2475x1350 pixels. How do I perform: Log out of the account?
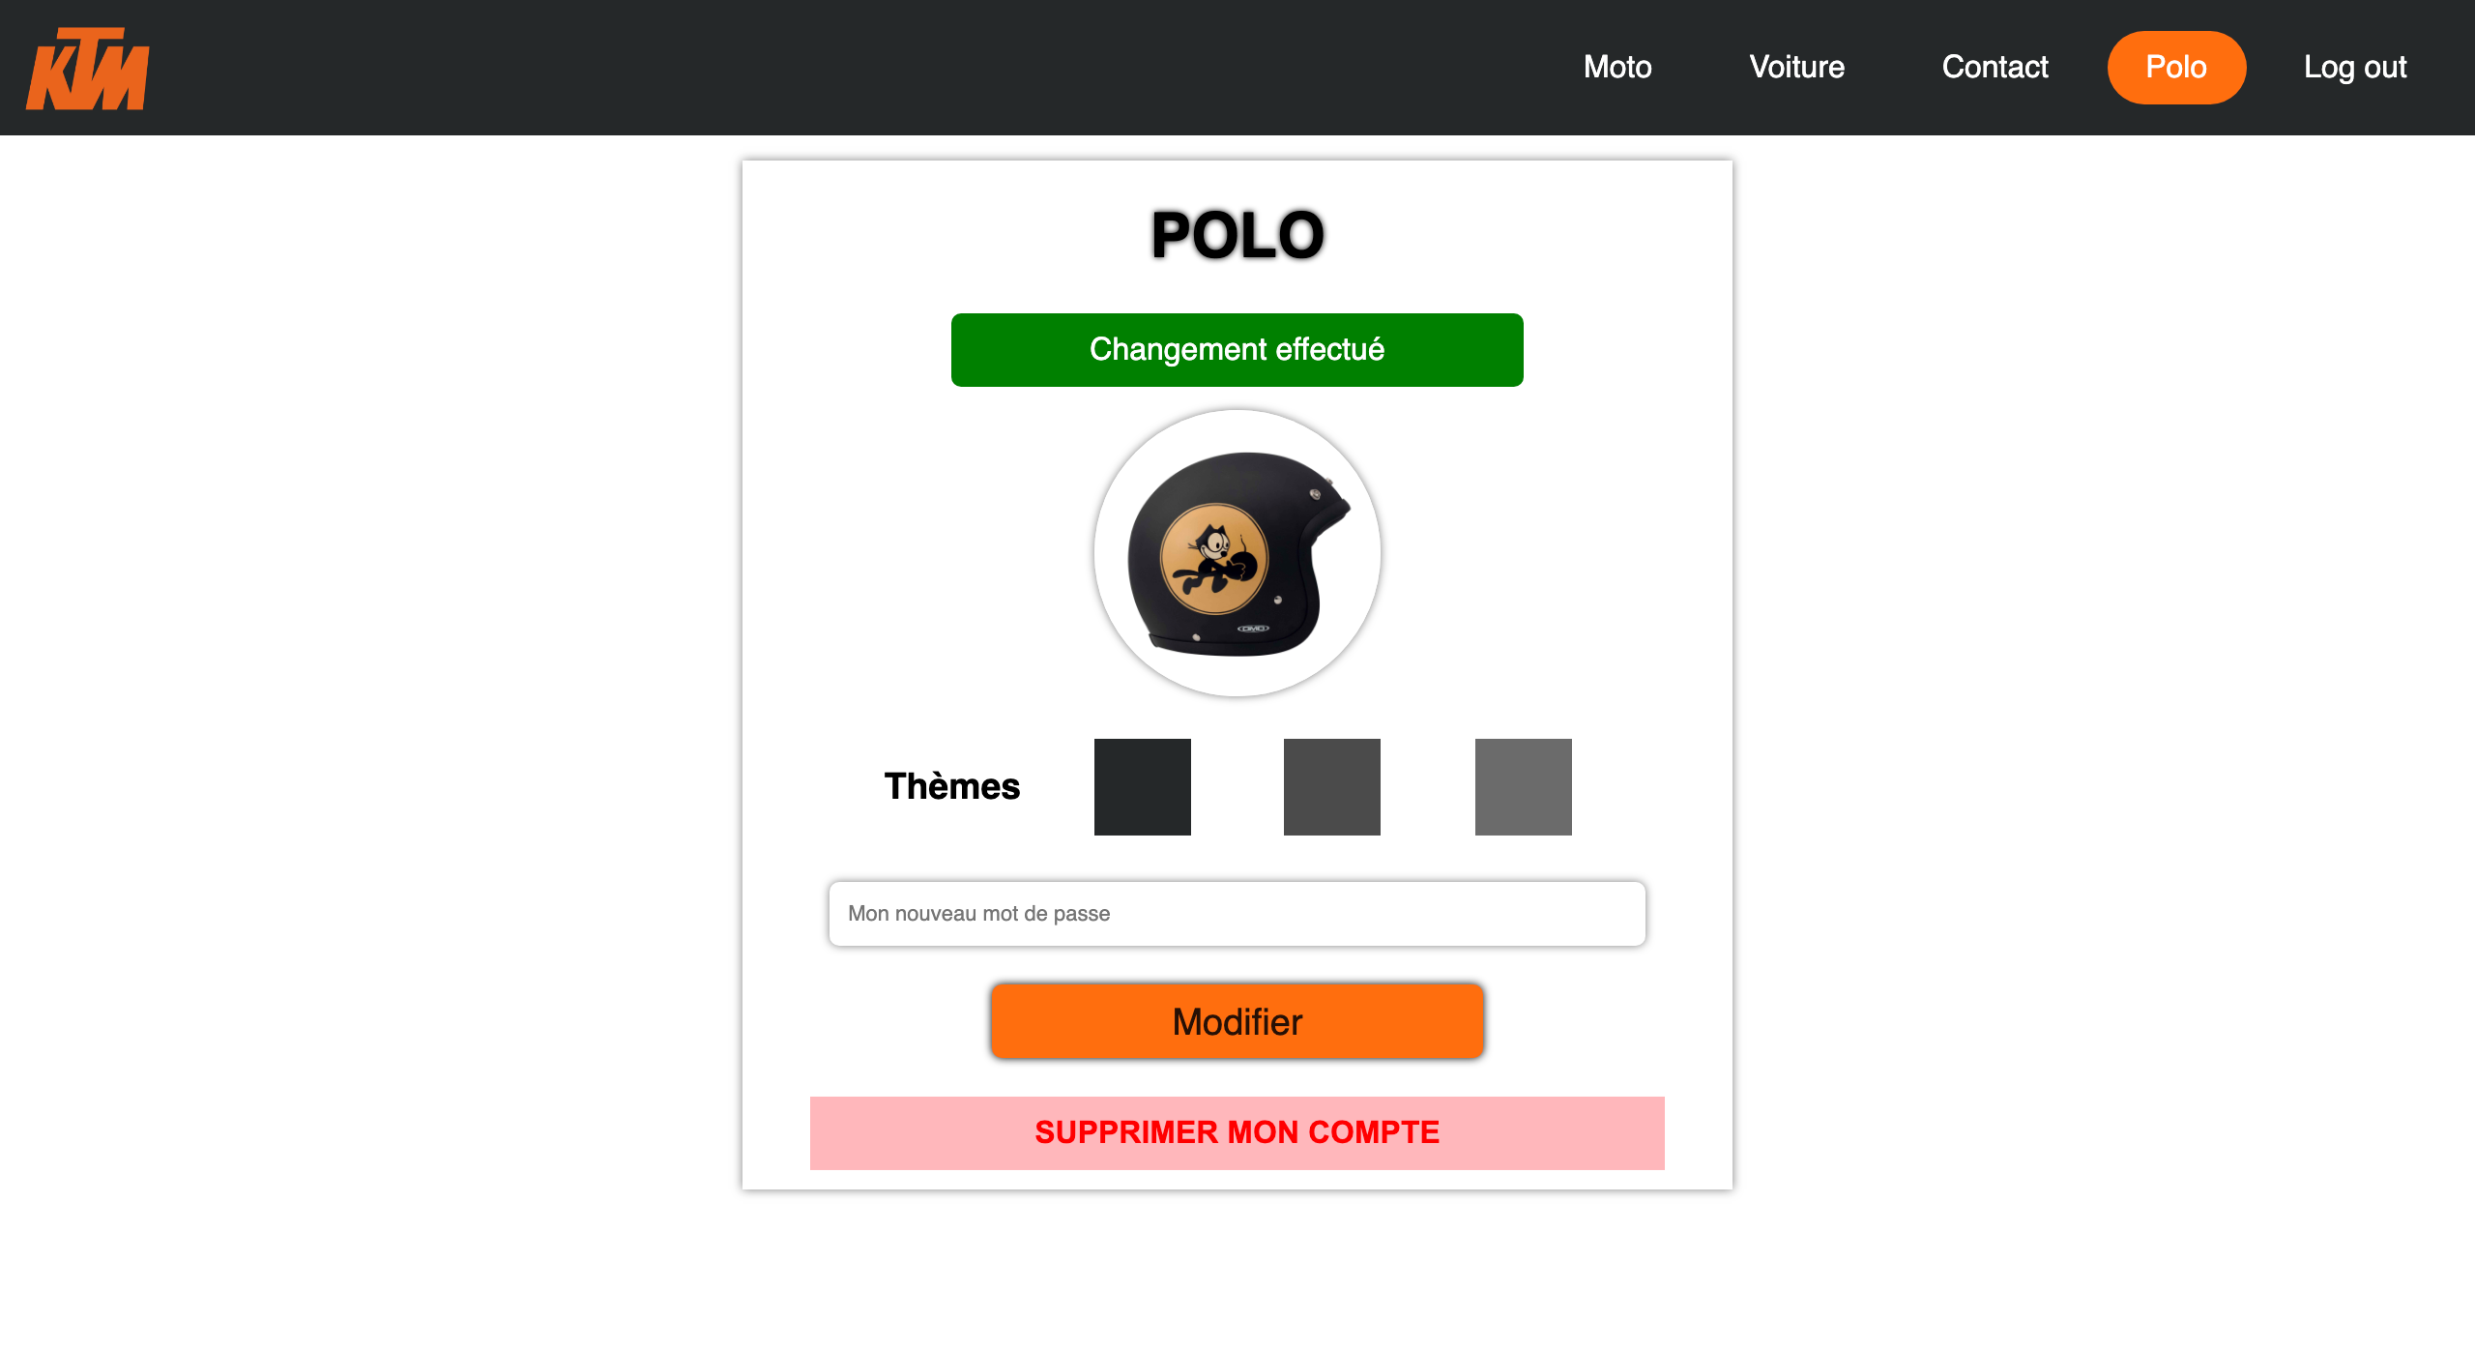tap(2354, 67)
